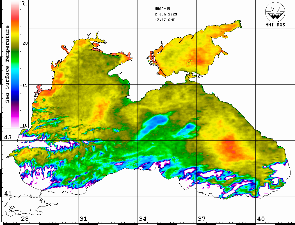Click the '2 Jun 2023' date text
The height and width of the screenshot is (225, 295).
pos(166,14)
